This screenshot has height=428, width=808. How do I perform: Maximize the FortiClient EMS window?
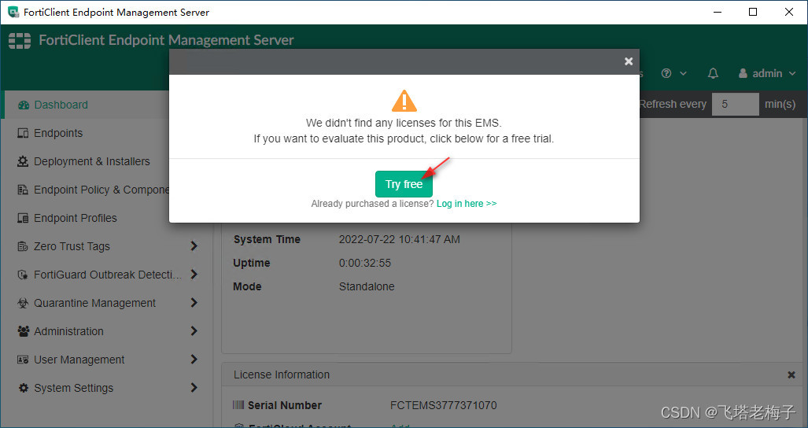753,12
